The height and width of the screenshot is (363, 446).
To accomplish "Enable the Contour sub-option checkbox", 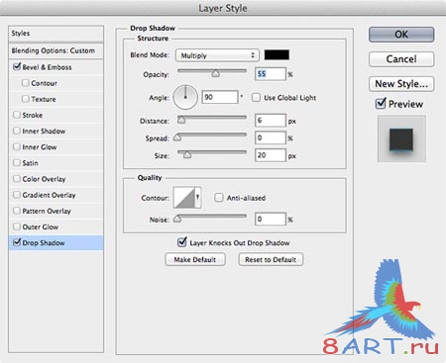I will pyautogui.click(x=26, y=83).
